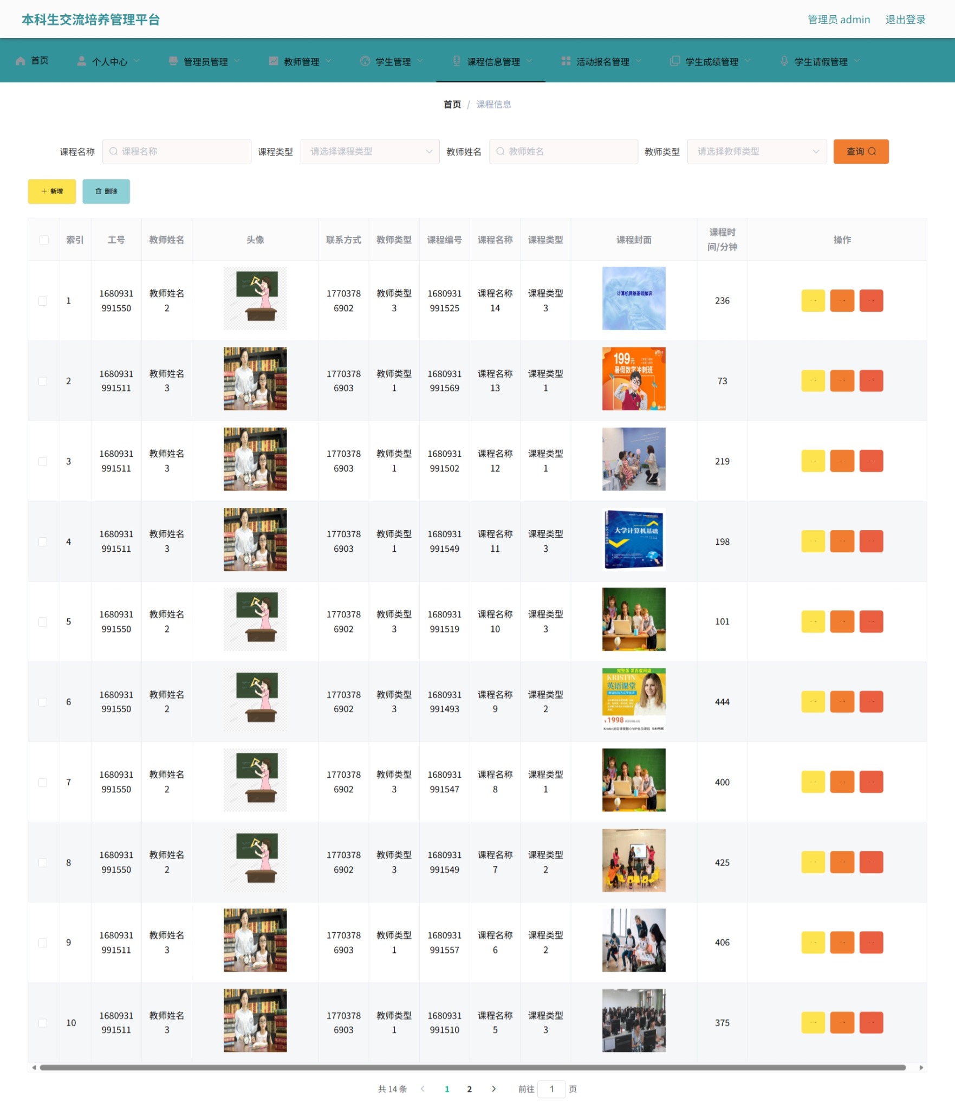
Task: Click the 查询 search button
Action: pos(861,151)
